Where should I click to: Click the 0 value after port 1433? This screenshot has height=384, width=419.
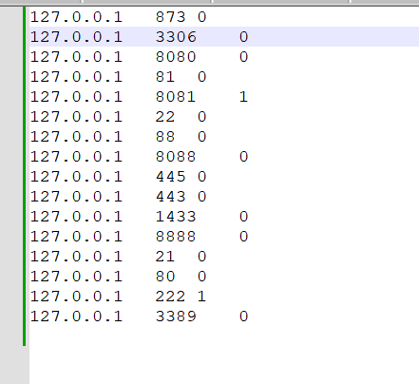tap(243, 217)
